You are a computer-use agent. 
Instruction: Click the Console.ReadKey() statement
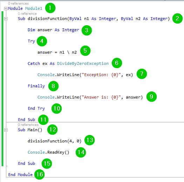click(x=48, y=152)
